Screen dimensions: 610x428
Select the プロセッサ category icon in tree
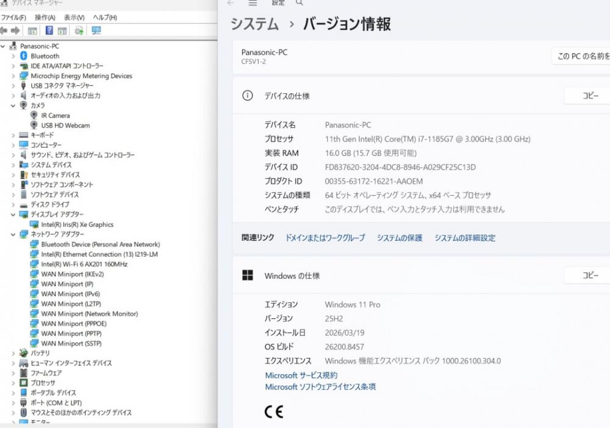[24, 383]
